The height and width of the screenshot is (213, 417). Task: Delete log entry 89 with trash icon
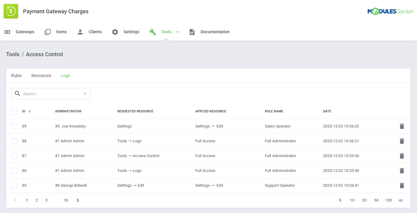[402, 126]
